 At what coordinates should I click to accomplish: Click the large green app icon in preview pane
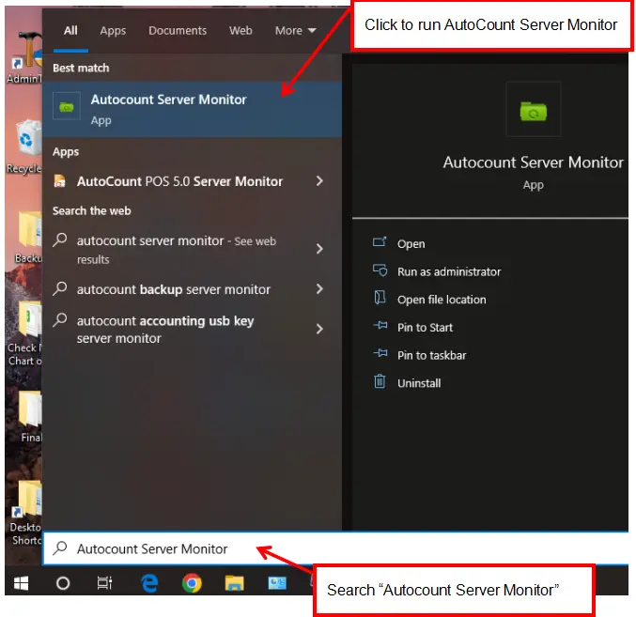(x=533, y=110)
